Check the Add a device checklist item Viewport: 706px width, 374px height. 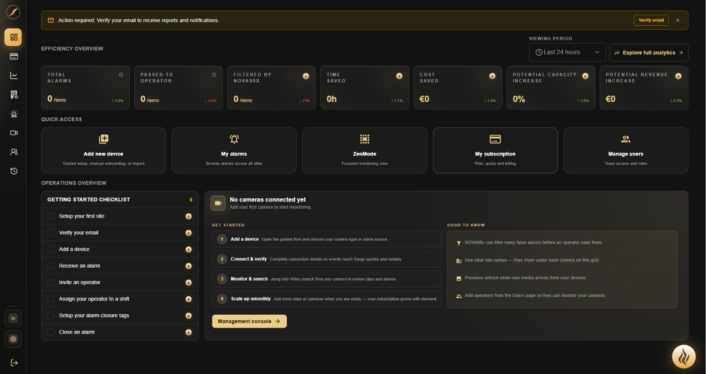pyautogui.click(x=51, y=249)
